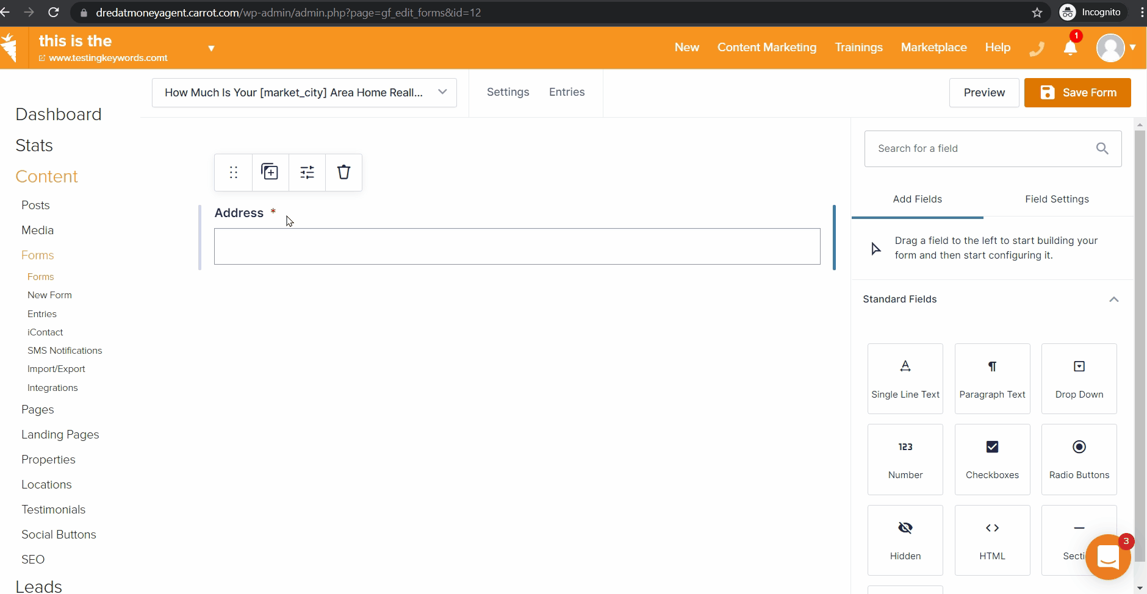
Task: Open the notifications bell
Action: [1071, 48]
